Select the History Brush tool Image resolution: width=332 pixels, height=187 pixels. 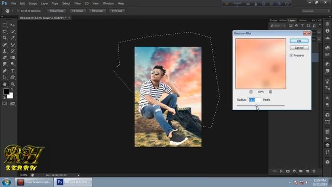[x=12, y=51]
